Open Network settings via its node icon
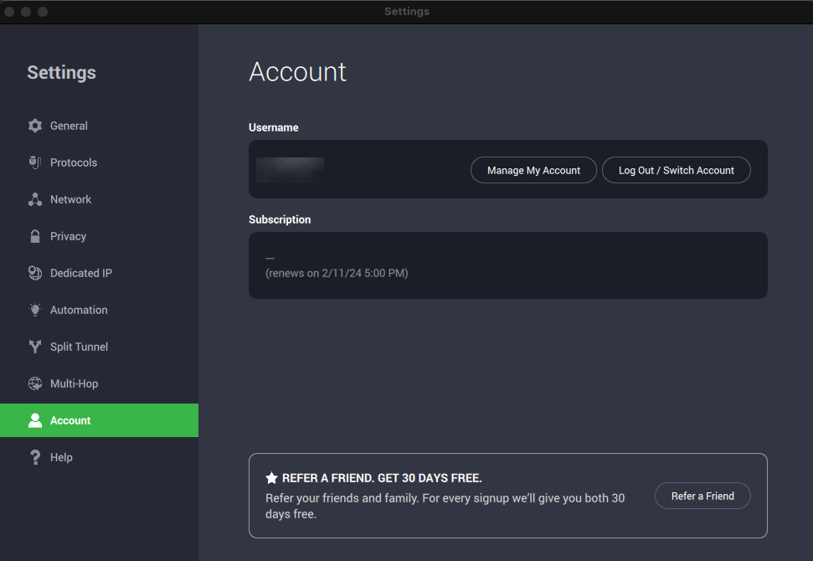The width and height of the screenshot is (813, 561). 34,199
